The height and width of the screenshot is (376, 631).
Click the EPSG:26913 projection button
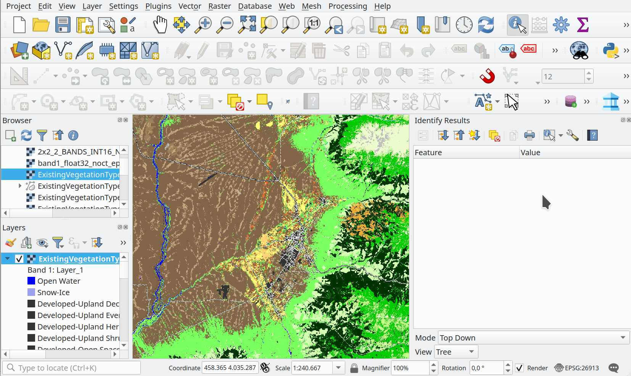(576, 368)
